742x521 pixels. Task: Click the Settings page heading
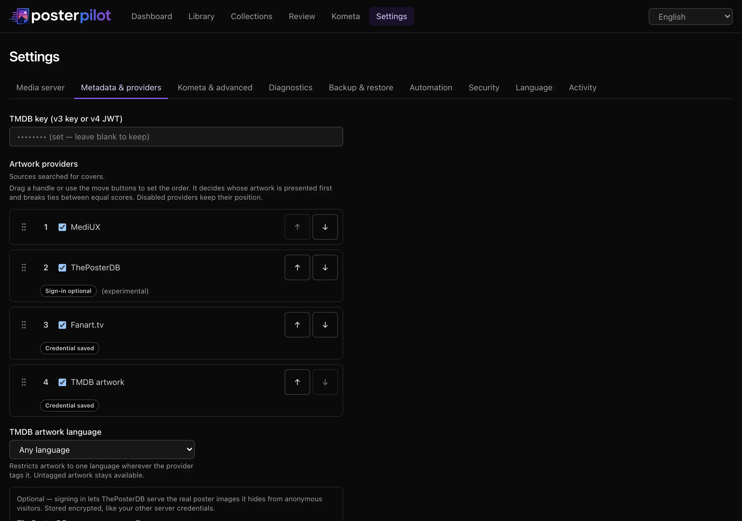pyautogui.click(x=34, y=57)
